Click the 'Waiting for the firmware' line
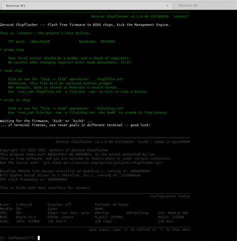 46,121
